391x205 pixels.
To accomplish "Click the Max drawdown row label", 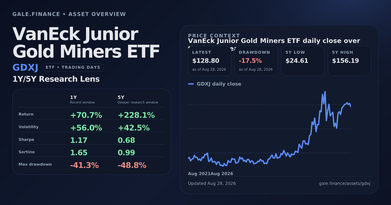I will [35, 164].
